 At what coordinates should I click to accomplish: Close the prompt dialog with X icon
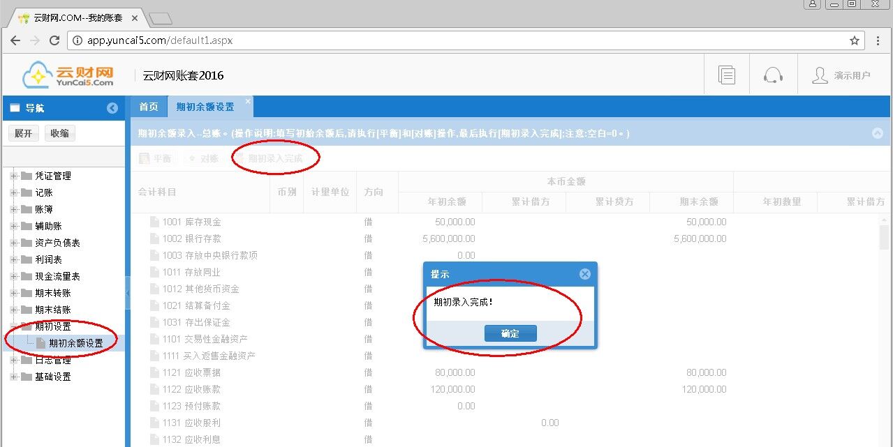585,274
